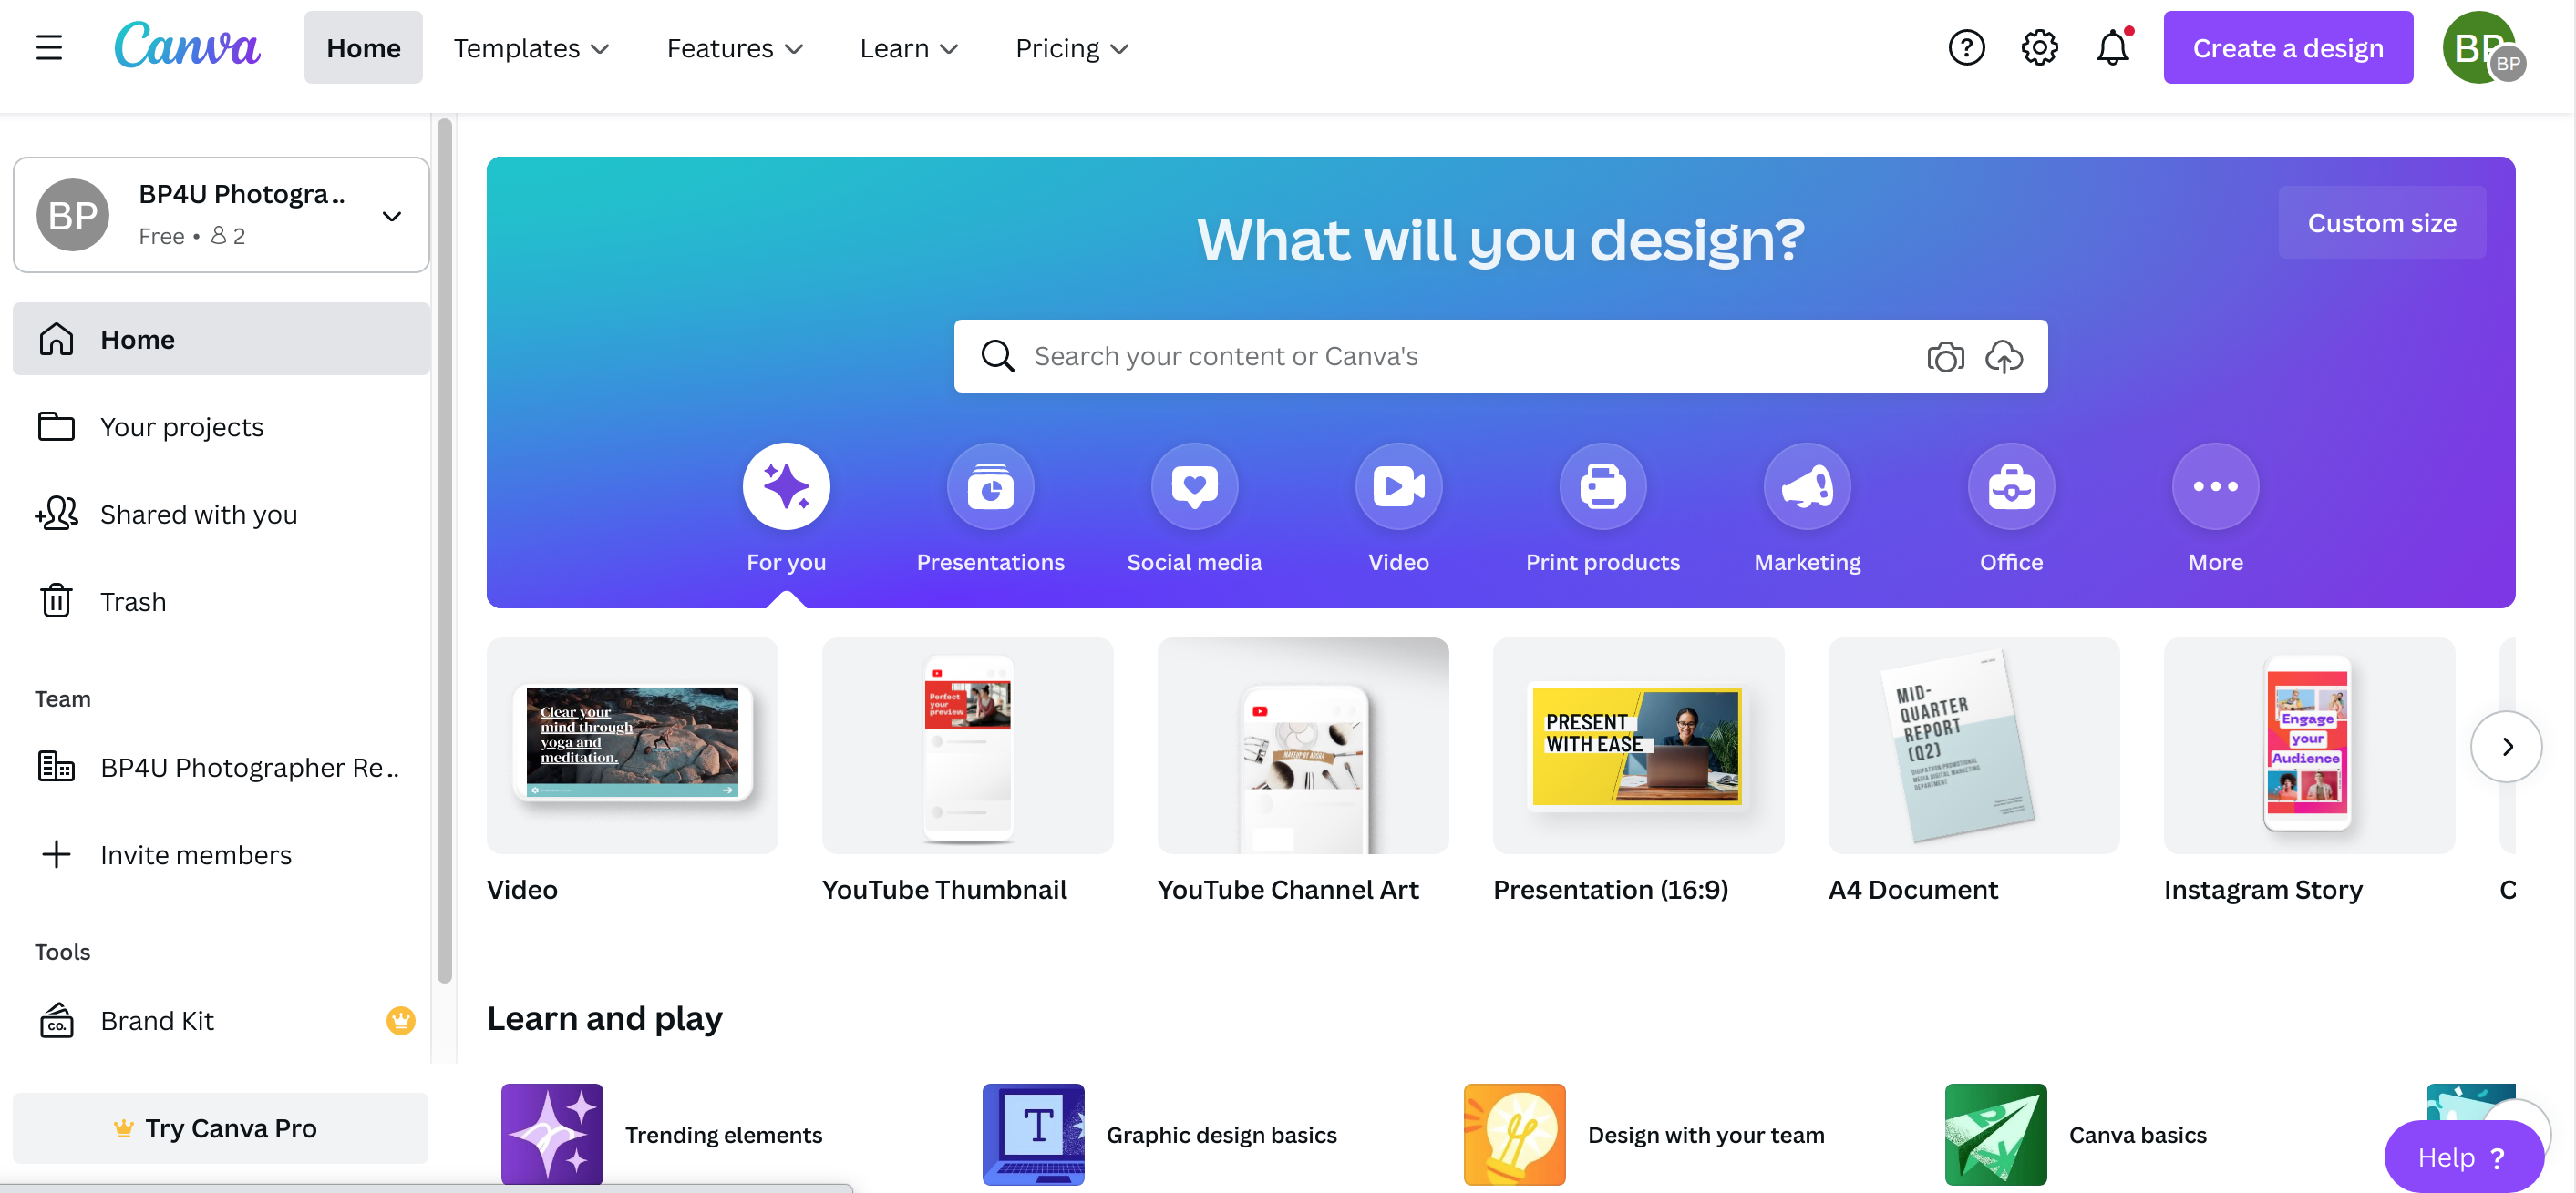2576x1193 pixels.
Task: Click the Invite members plus icon
Action: click(x=56, y=854)
